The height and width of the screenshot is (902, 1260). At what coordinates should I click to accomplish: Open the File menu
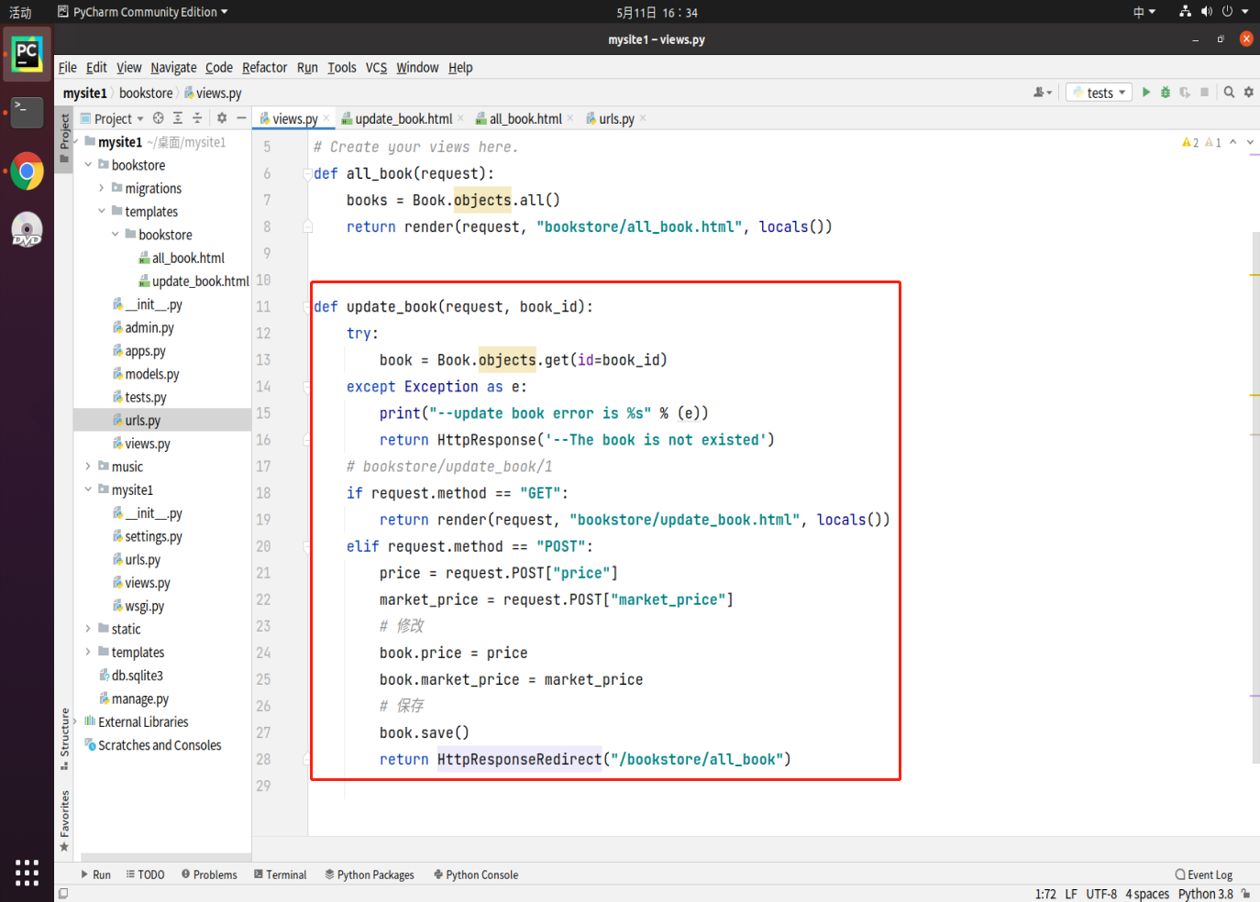point(68,67)
